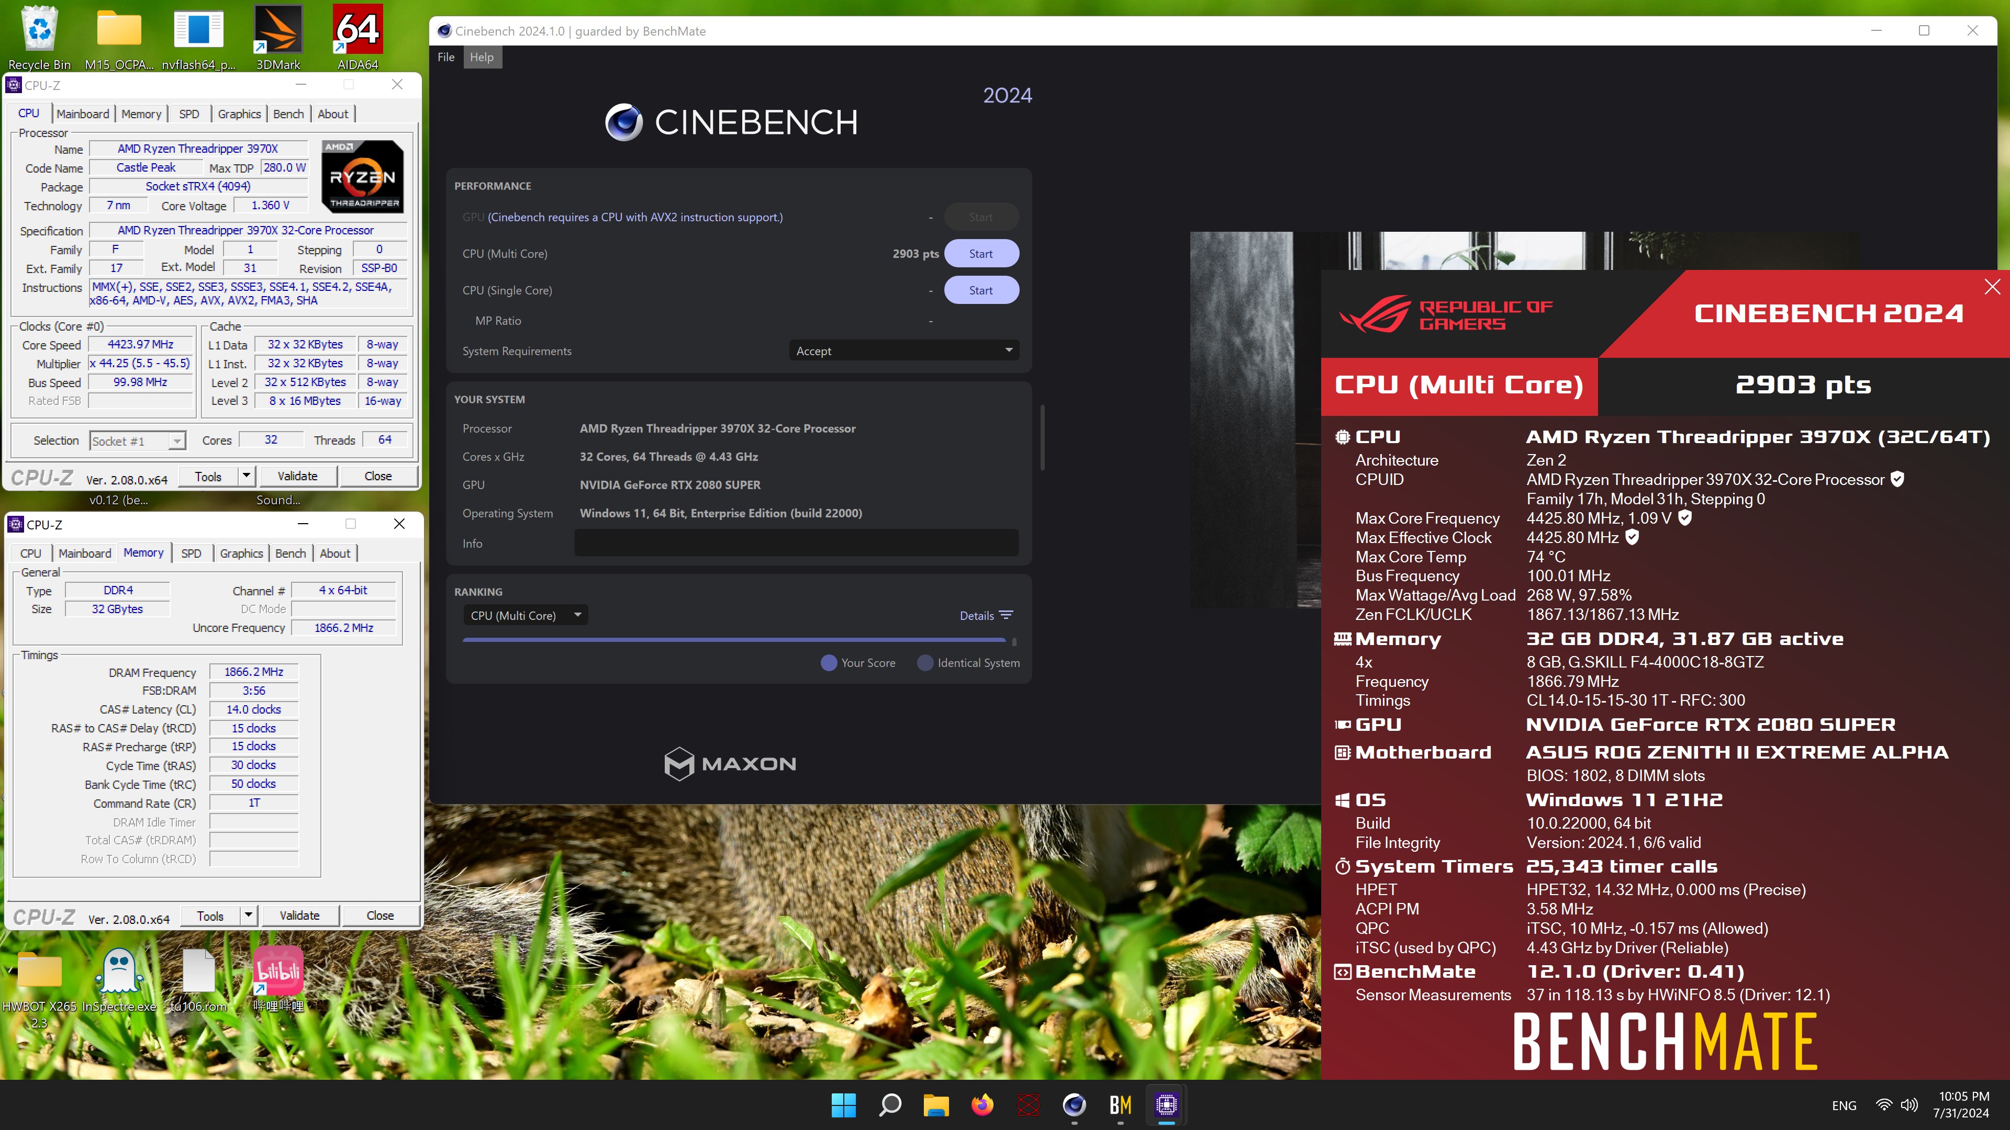Screen dimensions: 2010x1130
Task: Click the 2903 pts multi core score
Action: pyautogui.click(x=915, y=253)
